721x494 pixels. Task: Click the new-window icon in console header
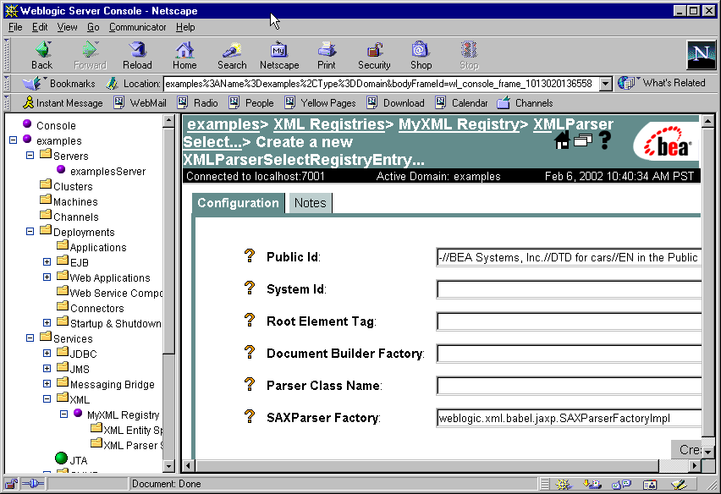582,140
